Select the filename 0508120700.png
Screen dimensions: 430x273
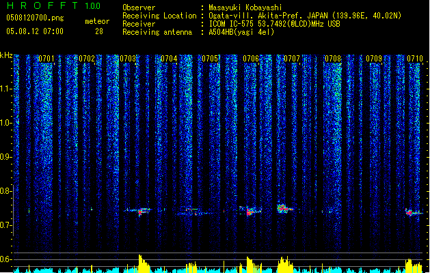pos(35,18)
